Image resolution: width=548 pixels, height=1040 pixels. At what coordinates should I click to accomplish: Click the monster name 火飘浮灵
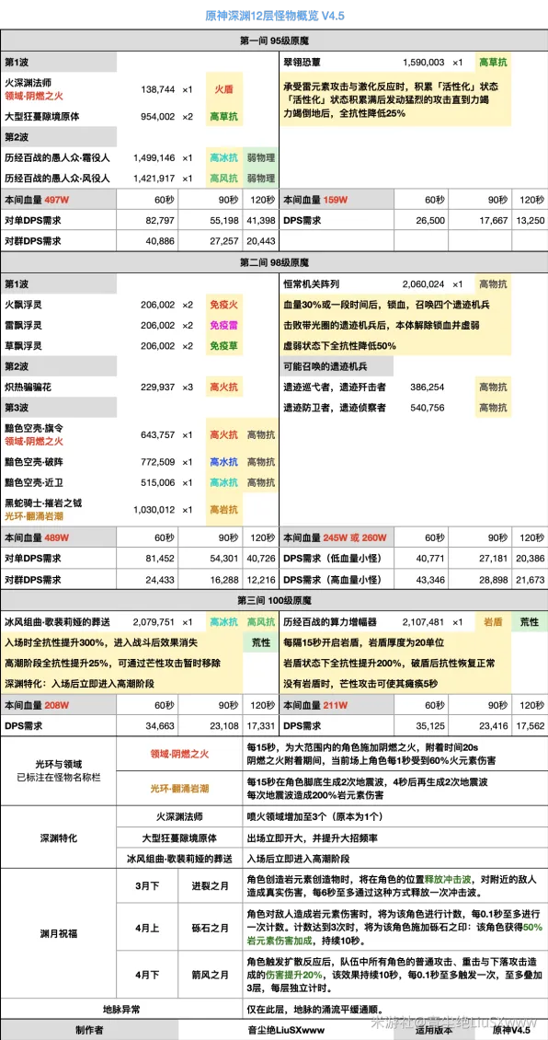tap(24, 305)
